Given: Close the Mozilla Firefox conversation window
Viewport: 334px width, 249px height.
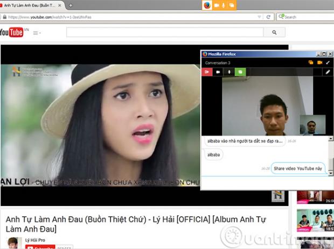Looking at the screenshot, I should 330,54.
